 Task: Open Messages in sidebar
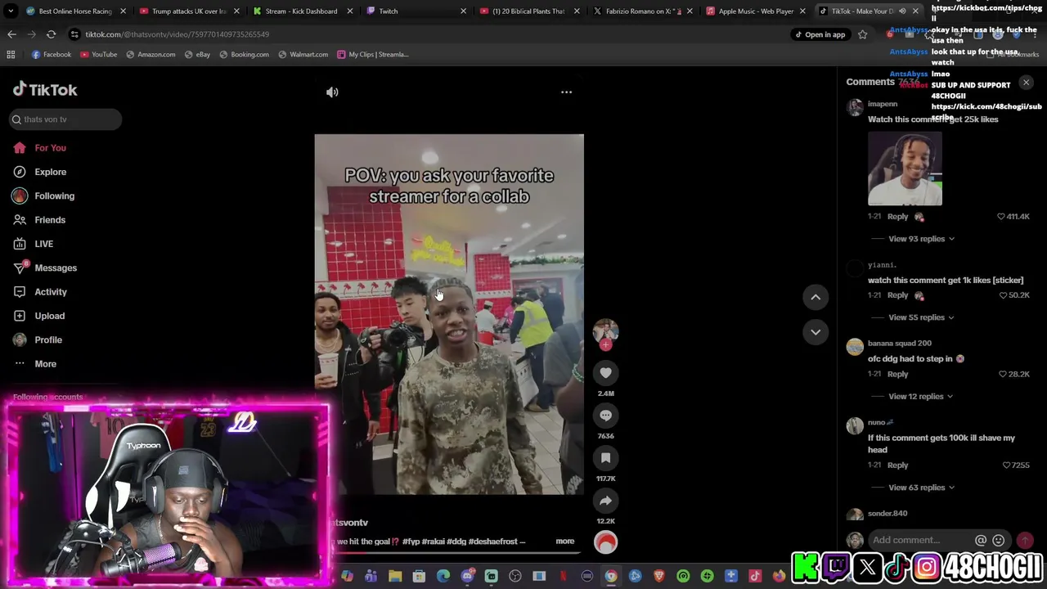pyautogui.click(x=56, y=268)
